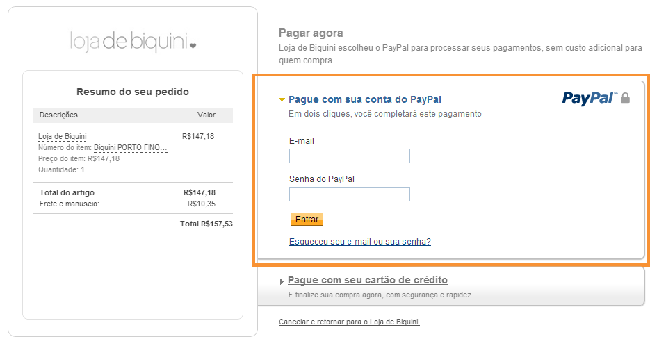
Task: Click the security padlock icon
Action: pos(625,98)
